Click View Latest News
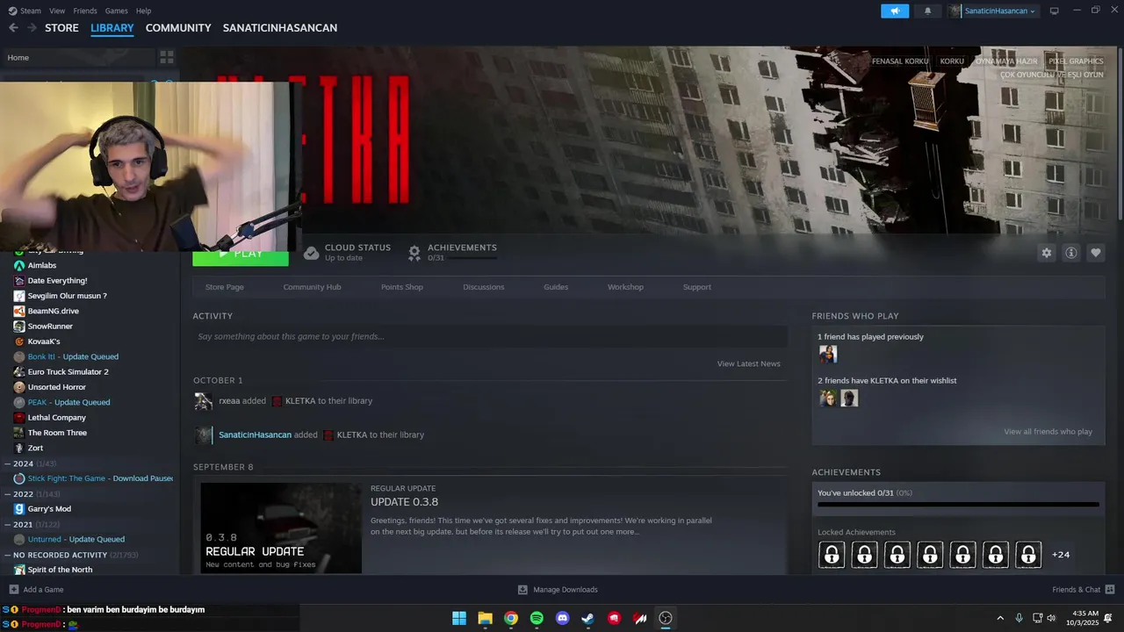 click(x=748, y=363)
